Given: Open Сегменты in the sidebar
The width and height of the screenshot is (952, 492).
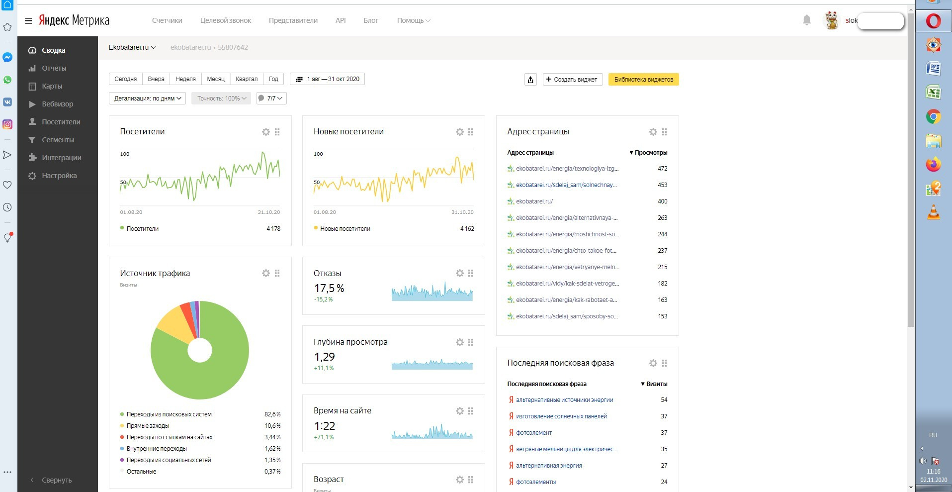Looking at the screenshot, I should point(58,140).
